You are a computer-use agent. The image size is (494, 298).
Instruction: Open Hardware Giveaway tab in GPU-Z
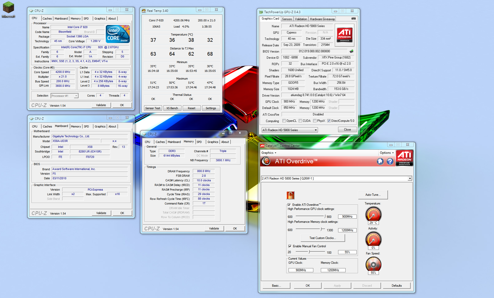tap(322, 19)
